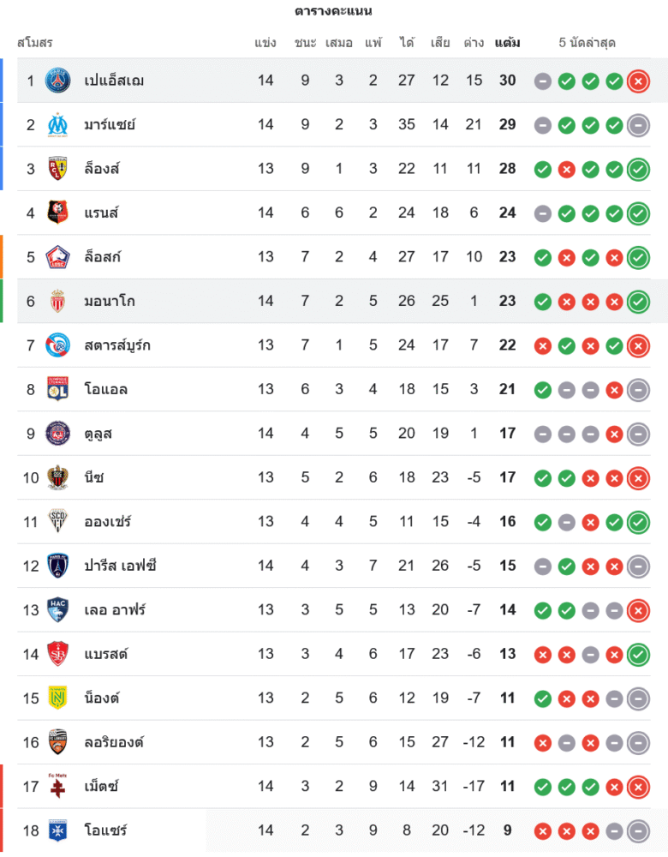Click the RC Lens club logo
This screenshot has width=668, height=857.
(58, 169)
